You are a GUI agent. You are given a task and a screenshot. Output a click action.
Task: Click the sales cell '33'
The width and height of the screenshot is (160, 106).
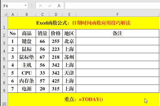43,73
